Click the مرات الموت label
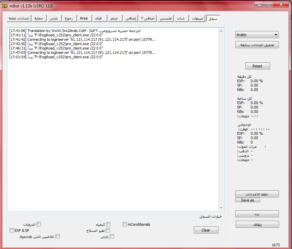Image resolution: width=292 pixels, height=249 pixels. coord(247,147)
